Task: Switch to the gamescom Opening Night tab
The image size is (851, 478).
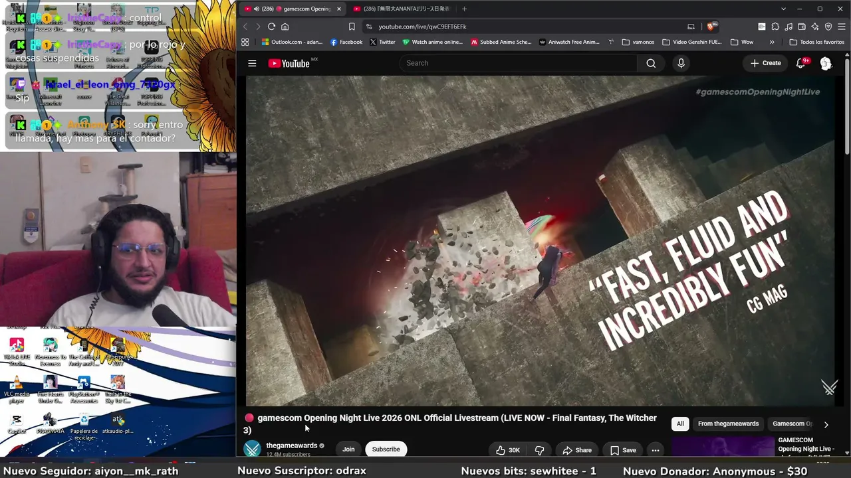Action: (x=292, y=9)
